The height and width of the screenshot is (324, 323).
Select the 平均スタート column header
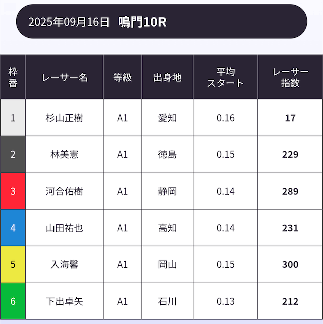coord(226,77)
